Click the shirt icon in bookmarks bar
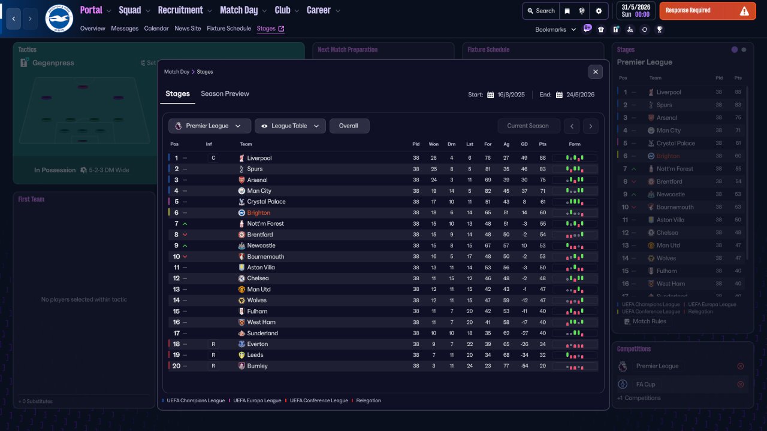 [601, 29]
